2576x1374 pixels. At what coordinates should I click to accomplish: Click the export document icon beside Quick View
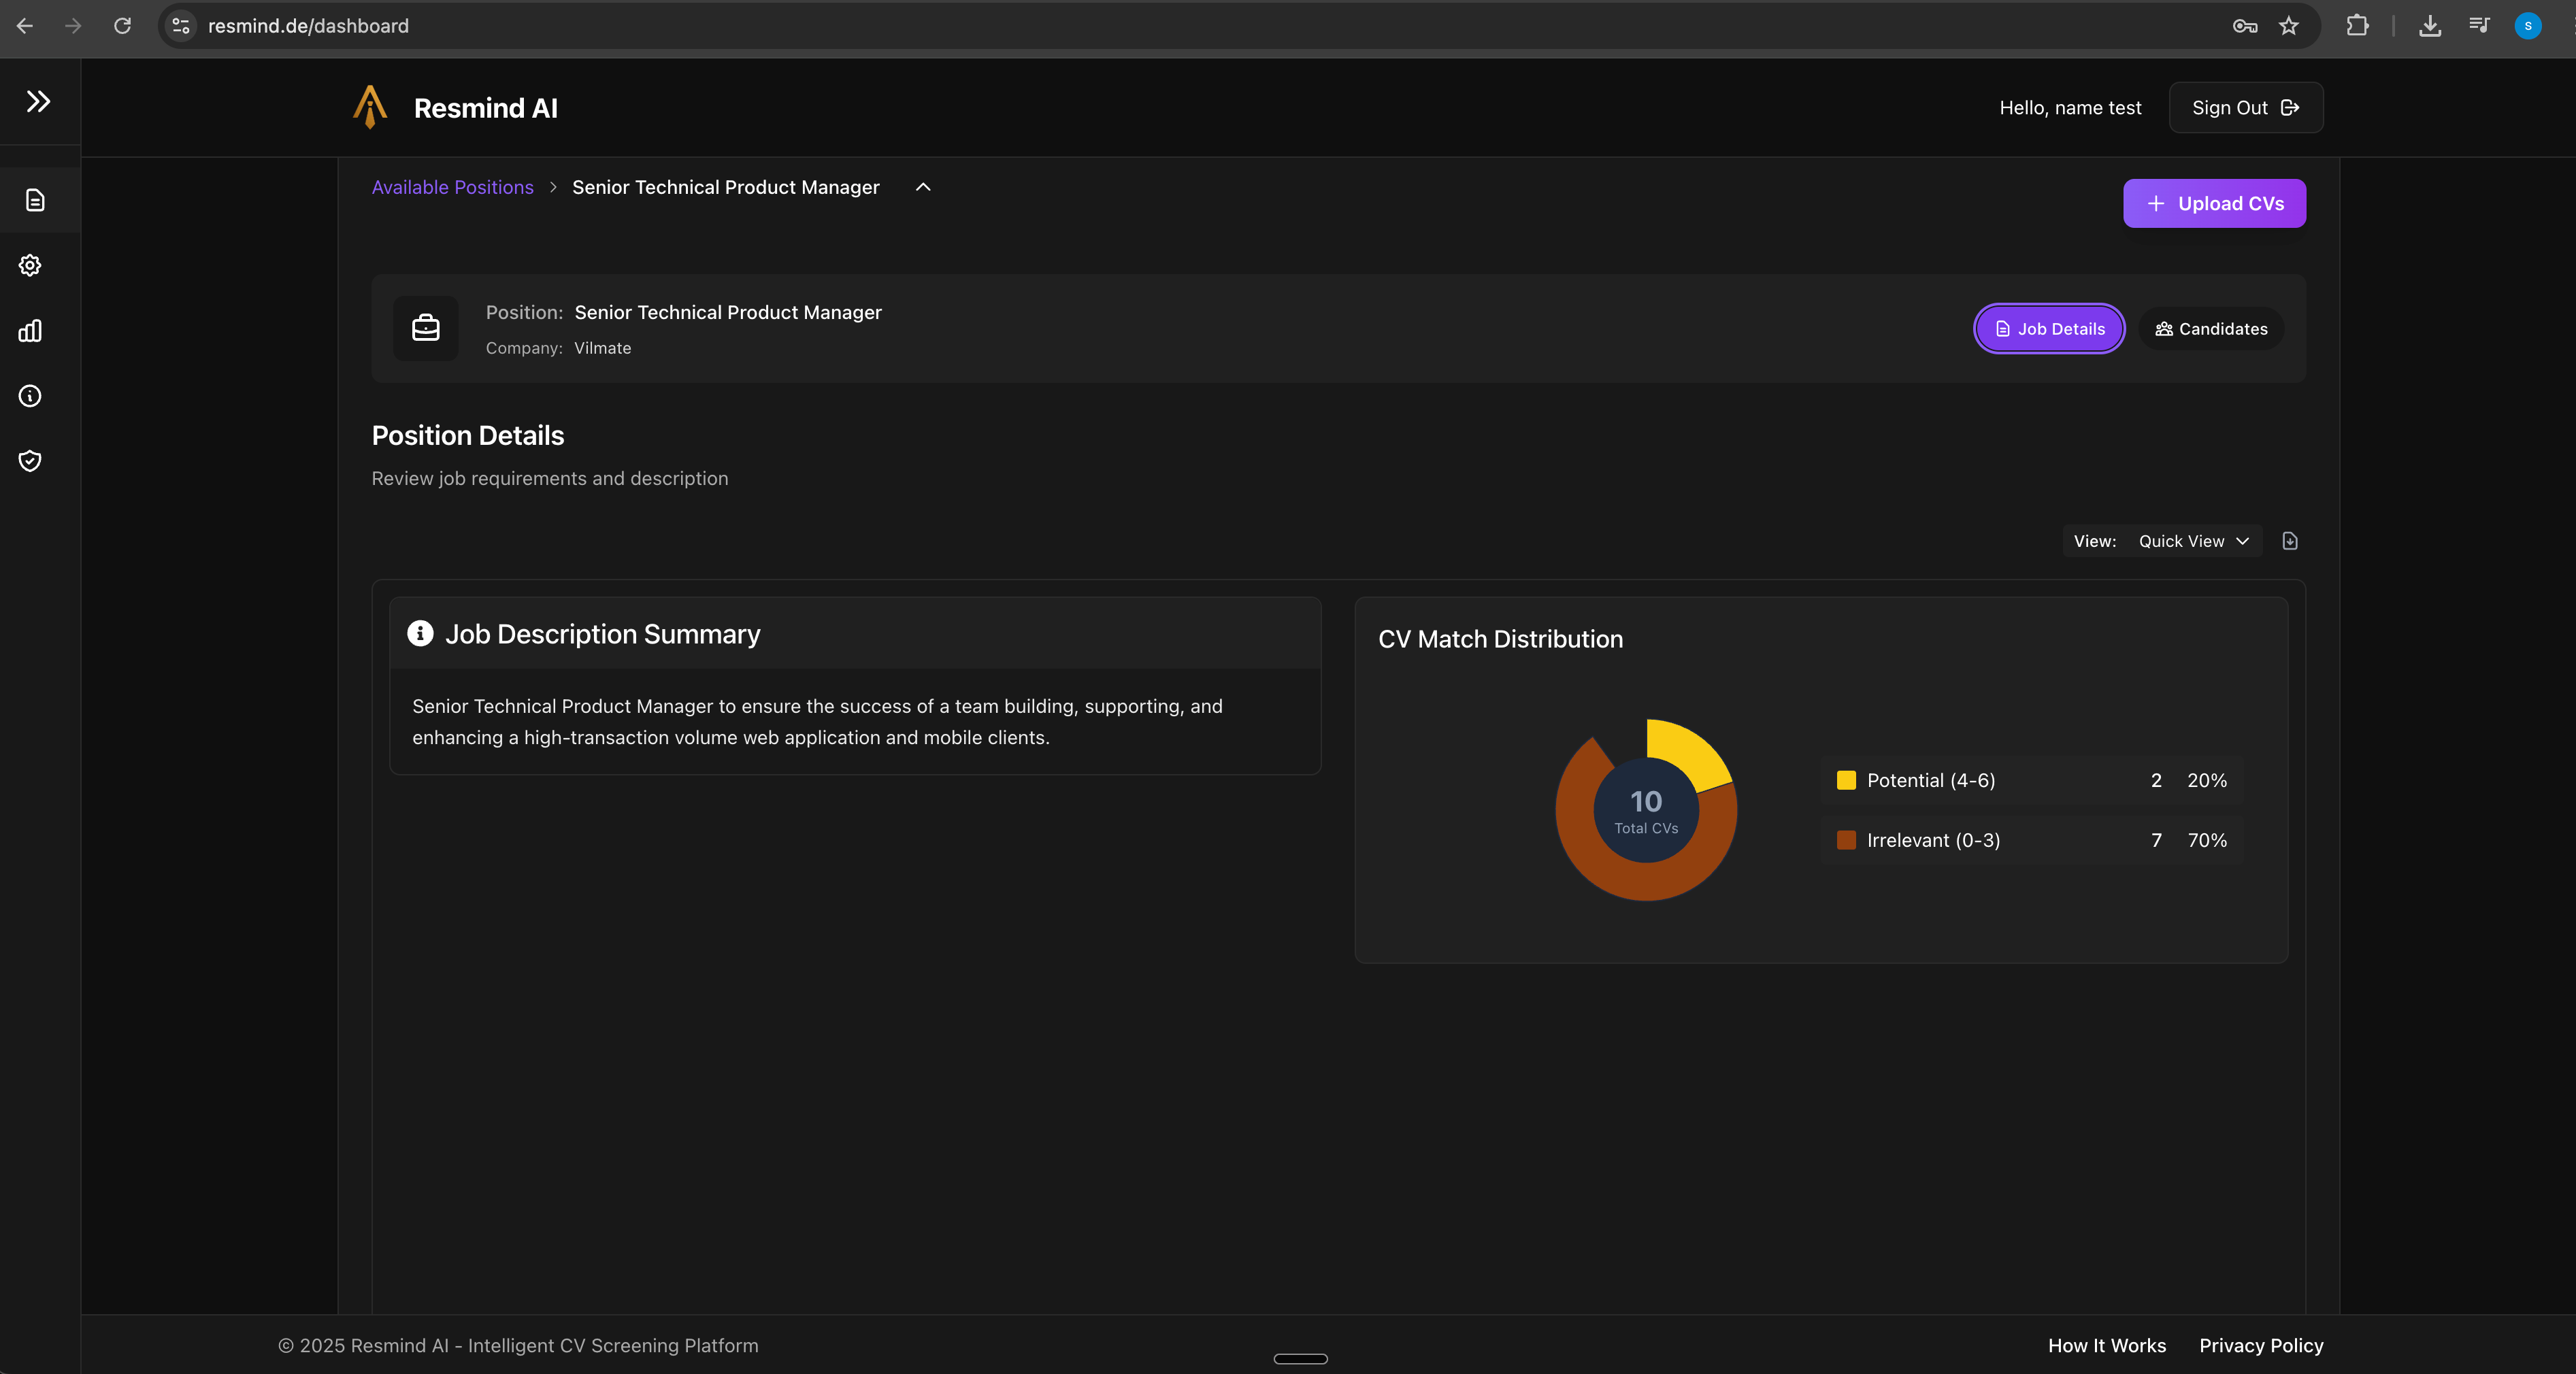pos(2290,541)
